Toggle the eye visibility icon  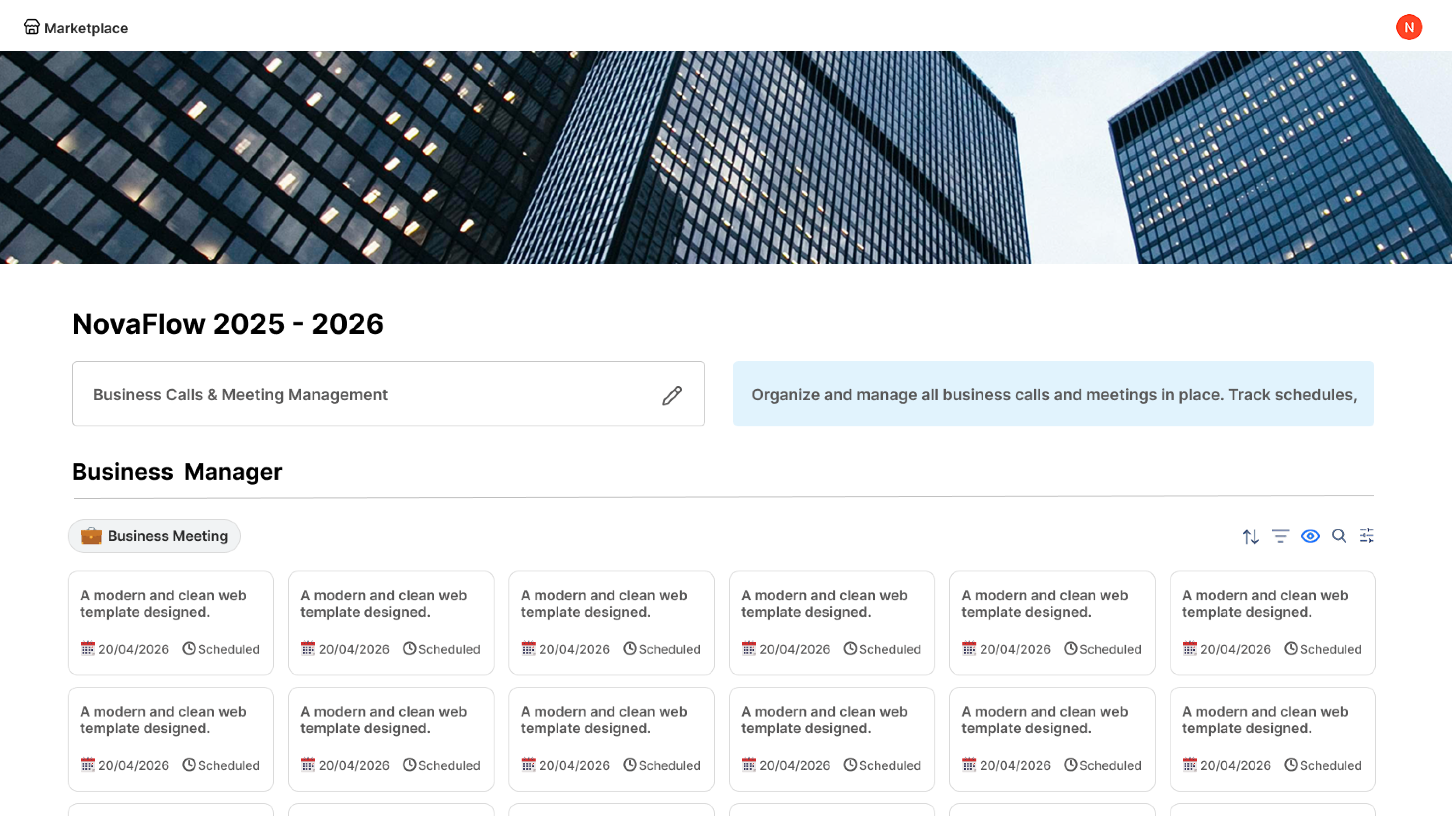[x=1310, y=536]
